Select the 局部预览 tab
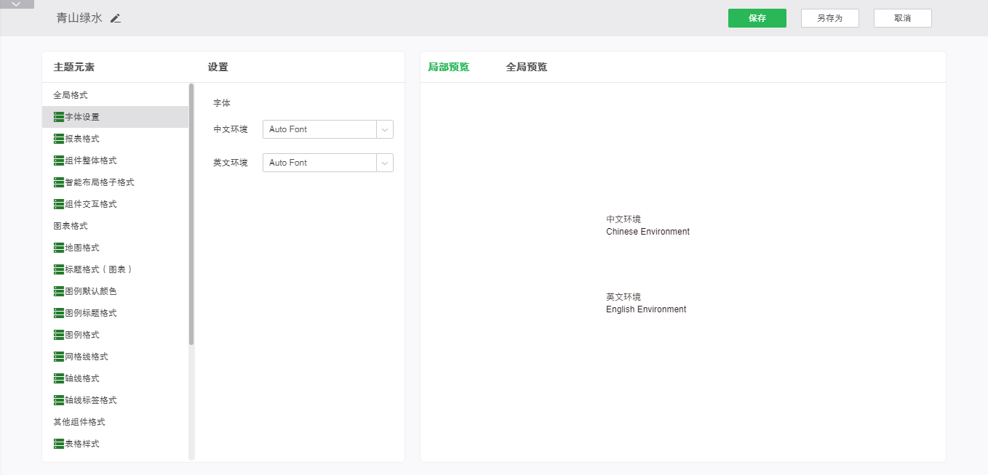 [448, 67]
